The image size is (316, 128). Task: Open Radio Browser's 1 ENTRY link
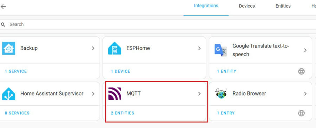pyautogui.click(x=226, y=113)
